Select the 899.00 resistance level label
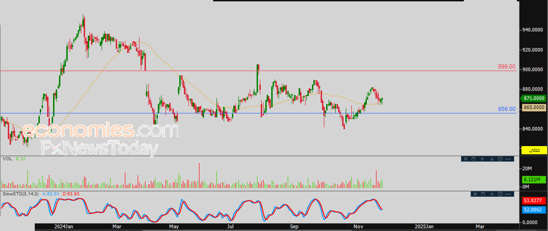 coord(507,66)
